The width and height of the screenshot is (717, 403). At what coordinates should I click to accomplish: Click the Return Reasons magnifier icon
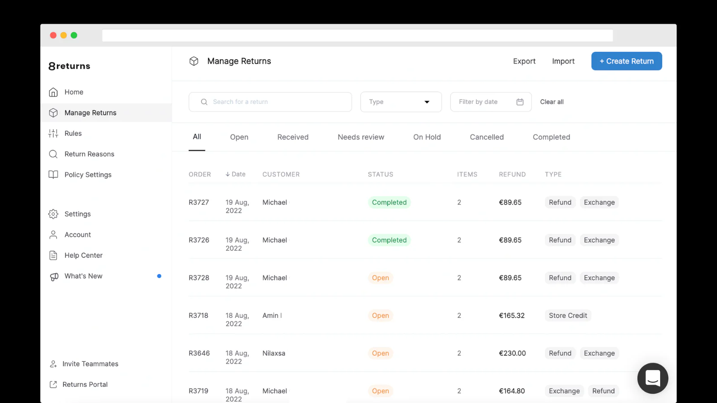[x=53, y=154]
